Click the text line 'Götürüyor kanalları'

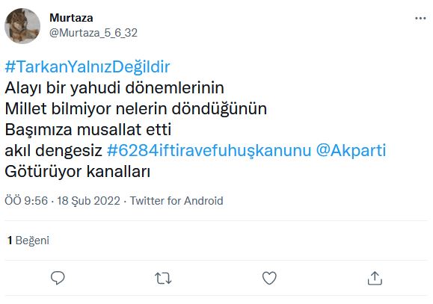coord(78,172)
